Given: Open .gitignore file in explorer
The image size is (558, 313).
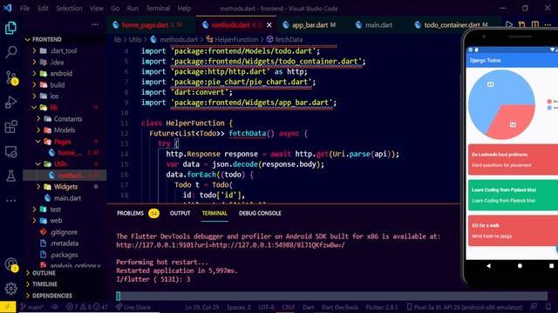Looking at the screenshot, I should pyautogui.click(x=64, y=232).
